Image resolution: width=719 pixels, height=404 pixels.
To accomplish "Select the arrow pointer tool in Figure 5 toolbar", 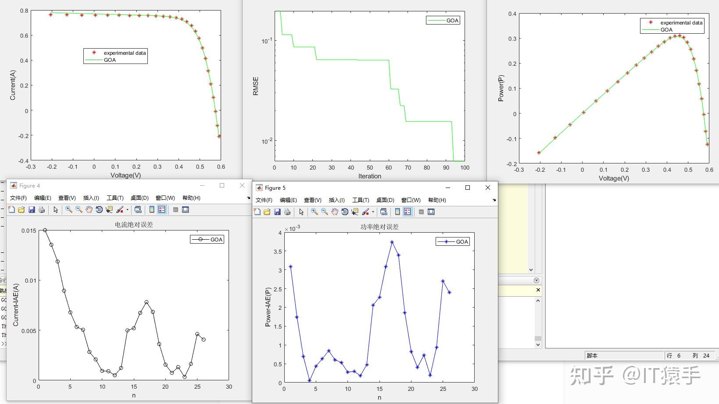I will tap(301, 212).
